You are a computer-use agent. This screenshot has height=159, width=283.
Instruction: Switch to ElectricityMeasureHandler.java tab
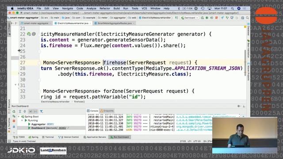click(x=73, y=23)
